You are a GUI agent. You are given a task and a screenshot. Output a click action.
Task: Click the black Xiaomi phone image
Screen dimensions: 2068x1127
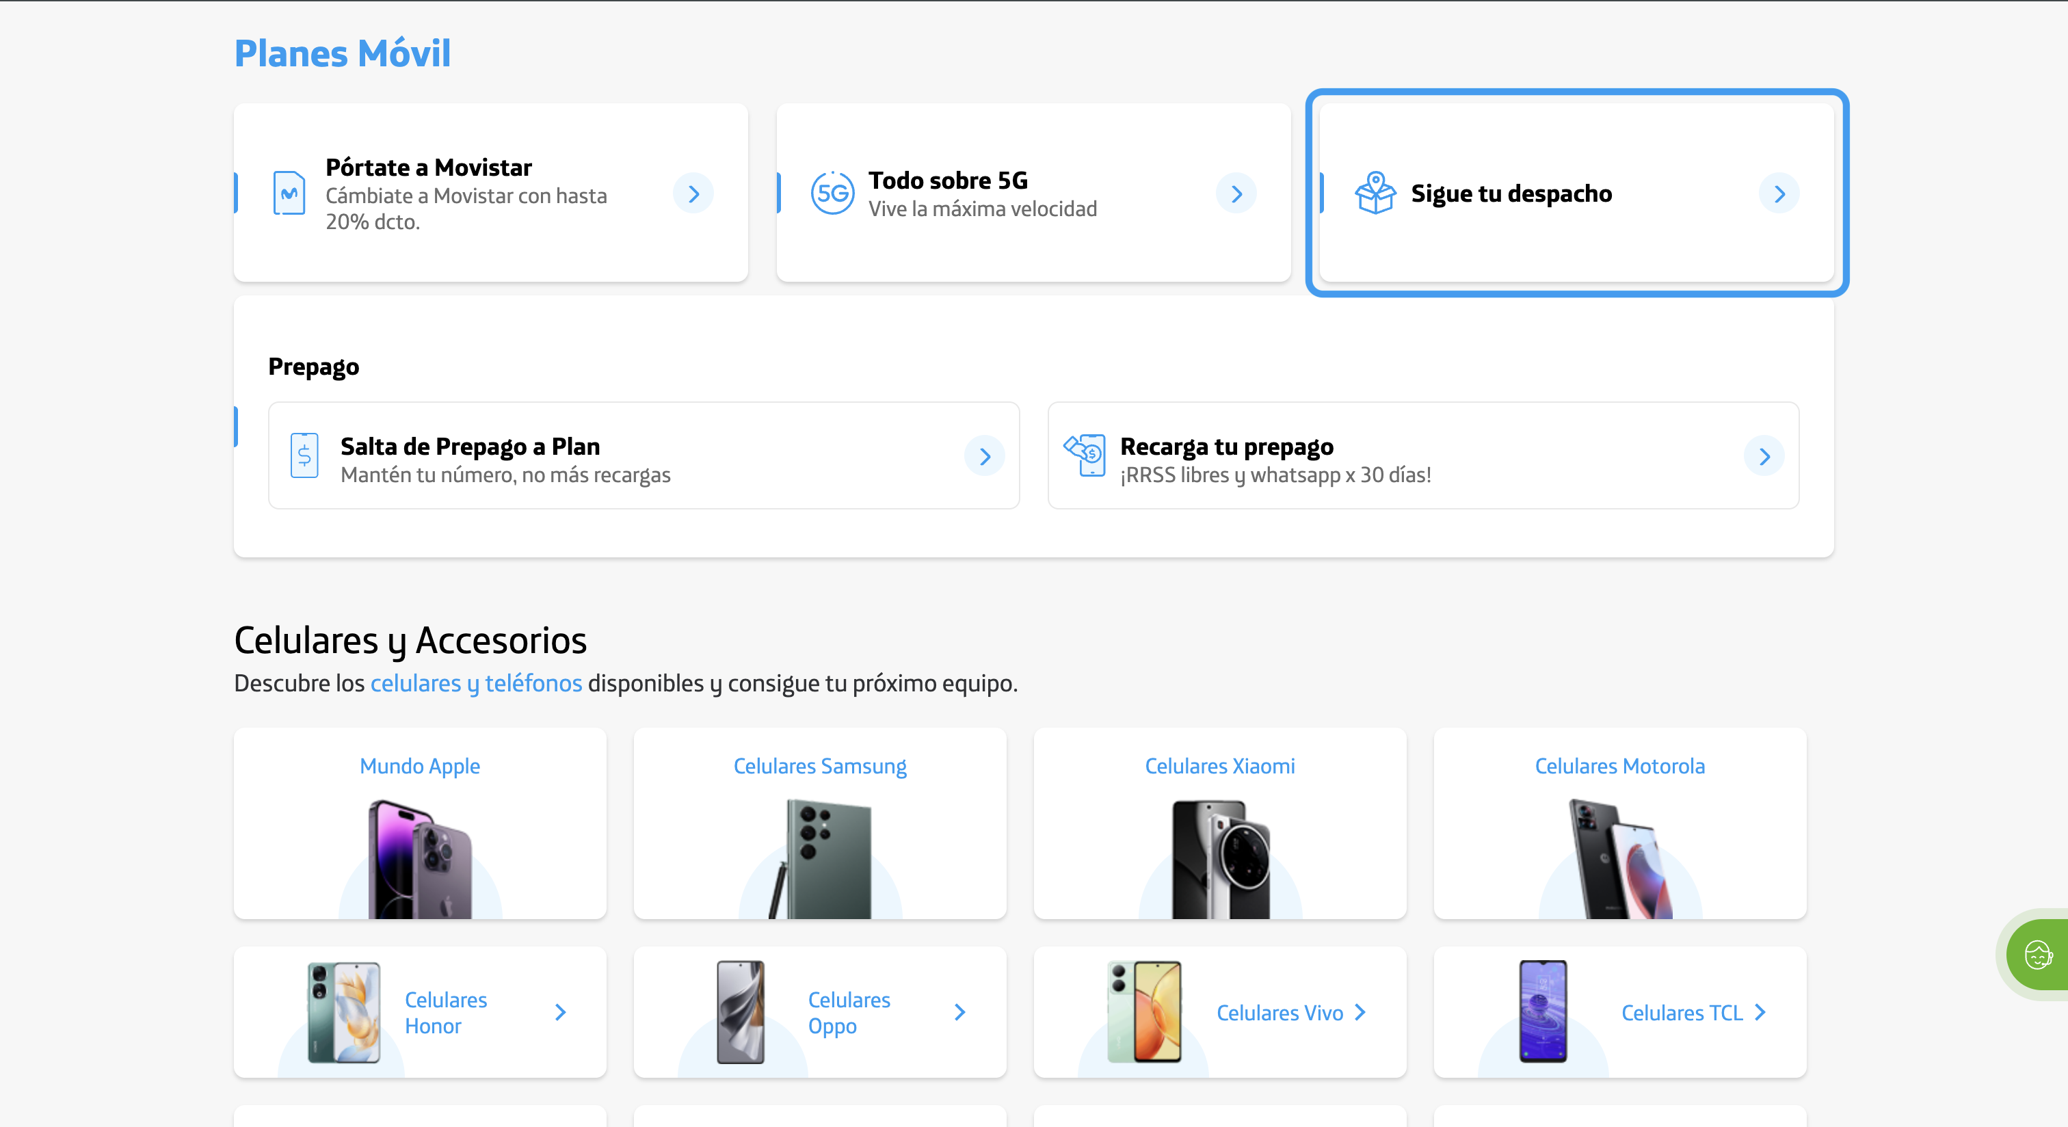[1220, 859]
